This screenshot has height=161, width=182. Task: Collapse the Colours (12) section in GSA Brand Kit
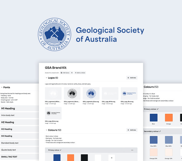click(46, 130)
